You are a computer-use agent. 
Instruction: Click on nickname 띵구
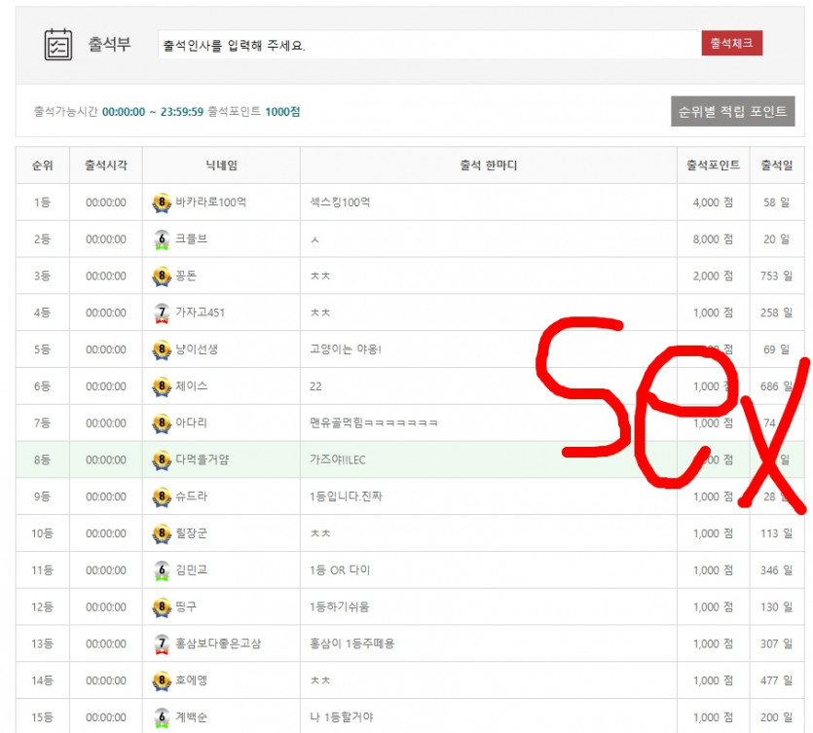click(x=186, y=607)
